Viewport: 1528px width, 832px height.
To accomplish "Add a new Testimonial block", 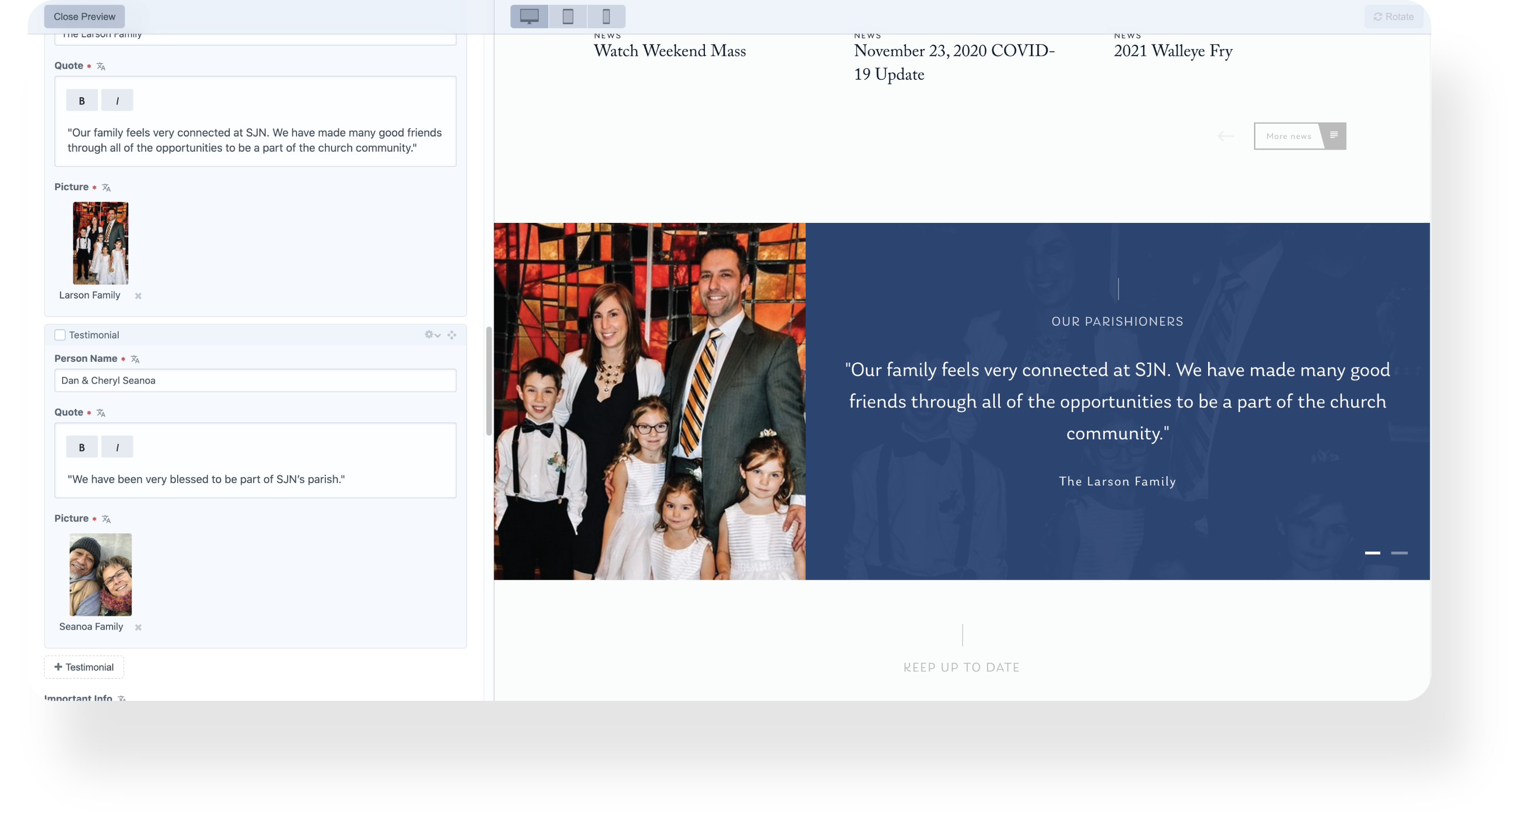I will pos(84,667).
